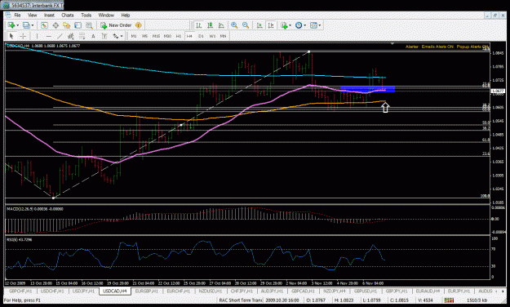
Task: Select the blue rectangle on the chart
Action: point(367,89)
